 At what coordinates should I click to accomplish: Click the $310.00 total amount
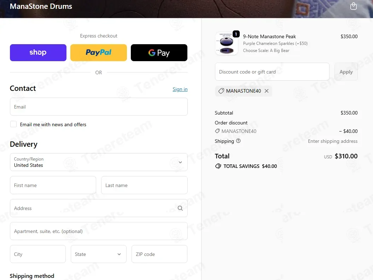[346, 156]
